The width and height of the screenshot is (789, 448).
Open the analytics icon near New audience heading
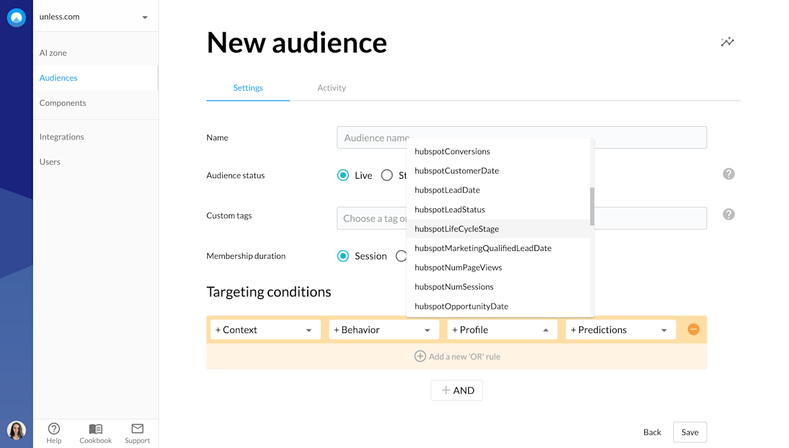[727, 41]
